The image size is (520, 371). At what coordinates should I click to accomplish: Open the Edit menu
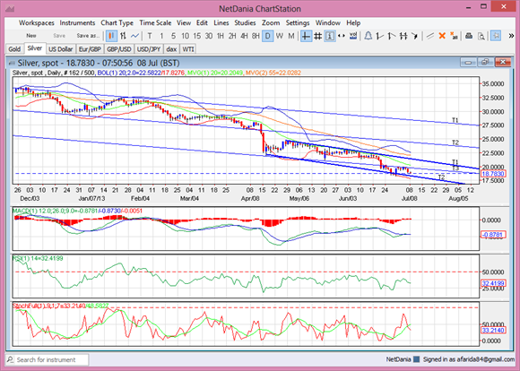pyautogui.click(x=202, y=23)
